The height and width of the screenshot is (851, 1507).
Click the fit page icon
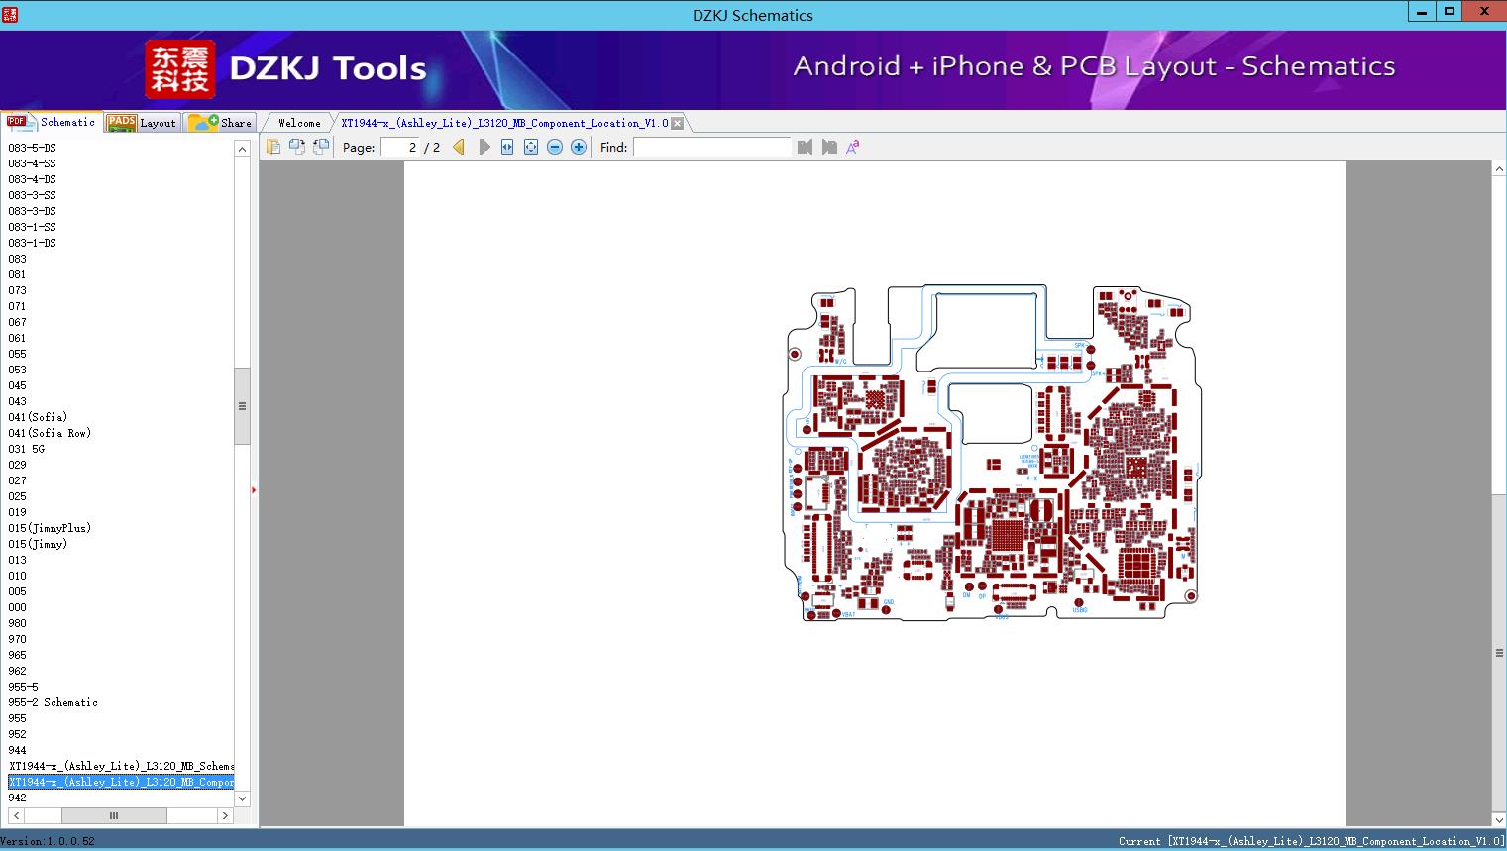click(531, 147)
